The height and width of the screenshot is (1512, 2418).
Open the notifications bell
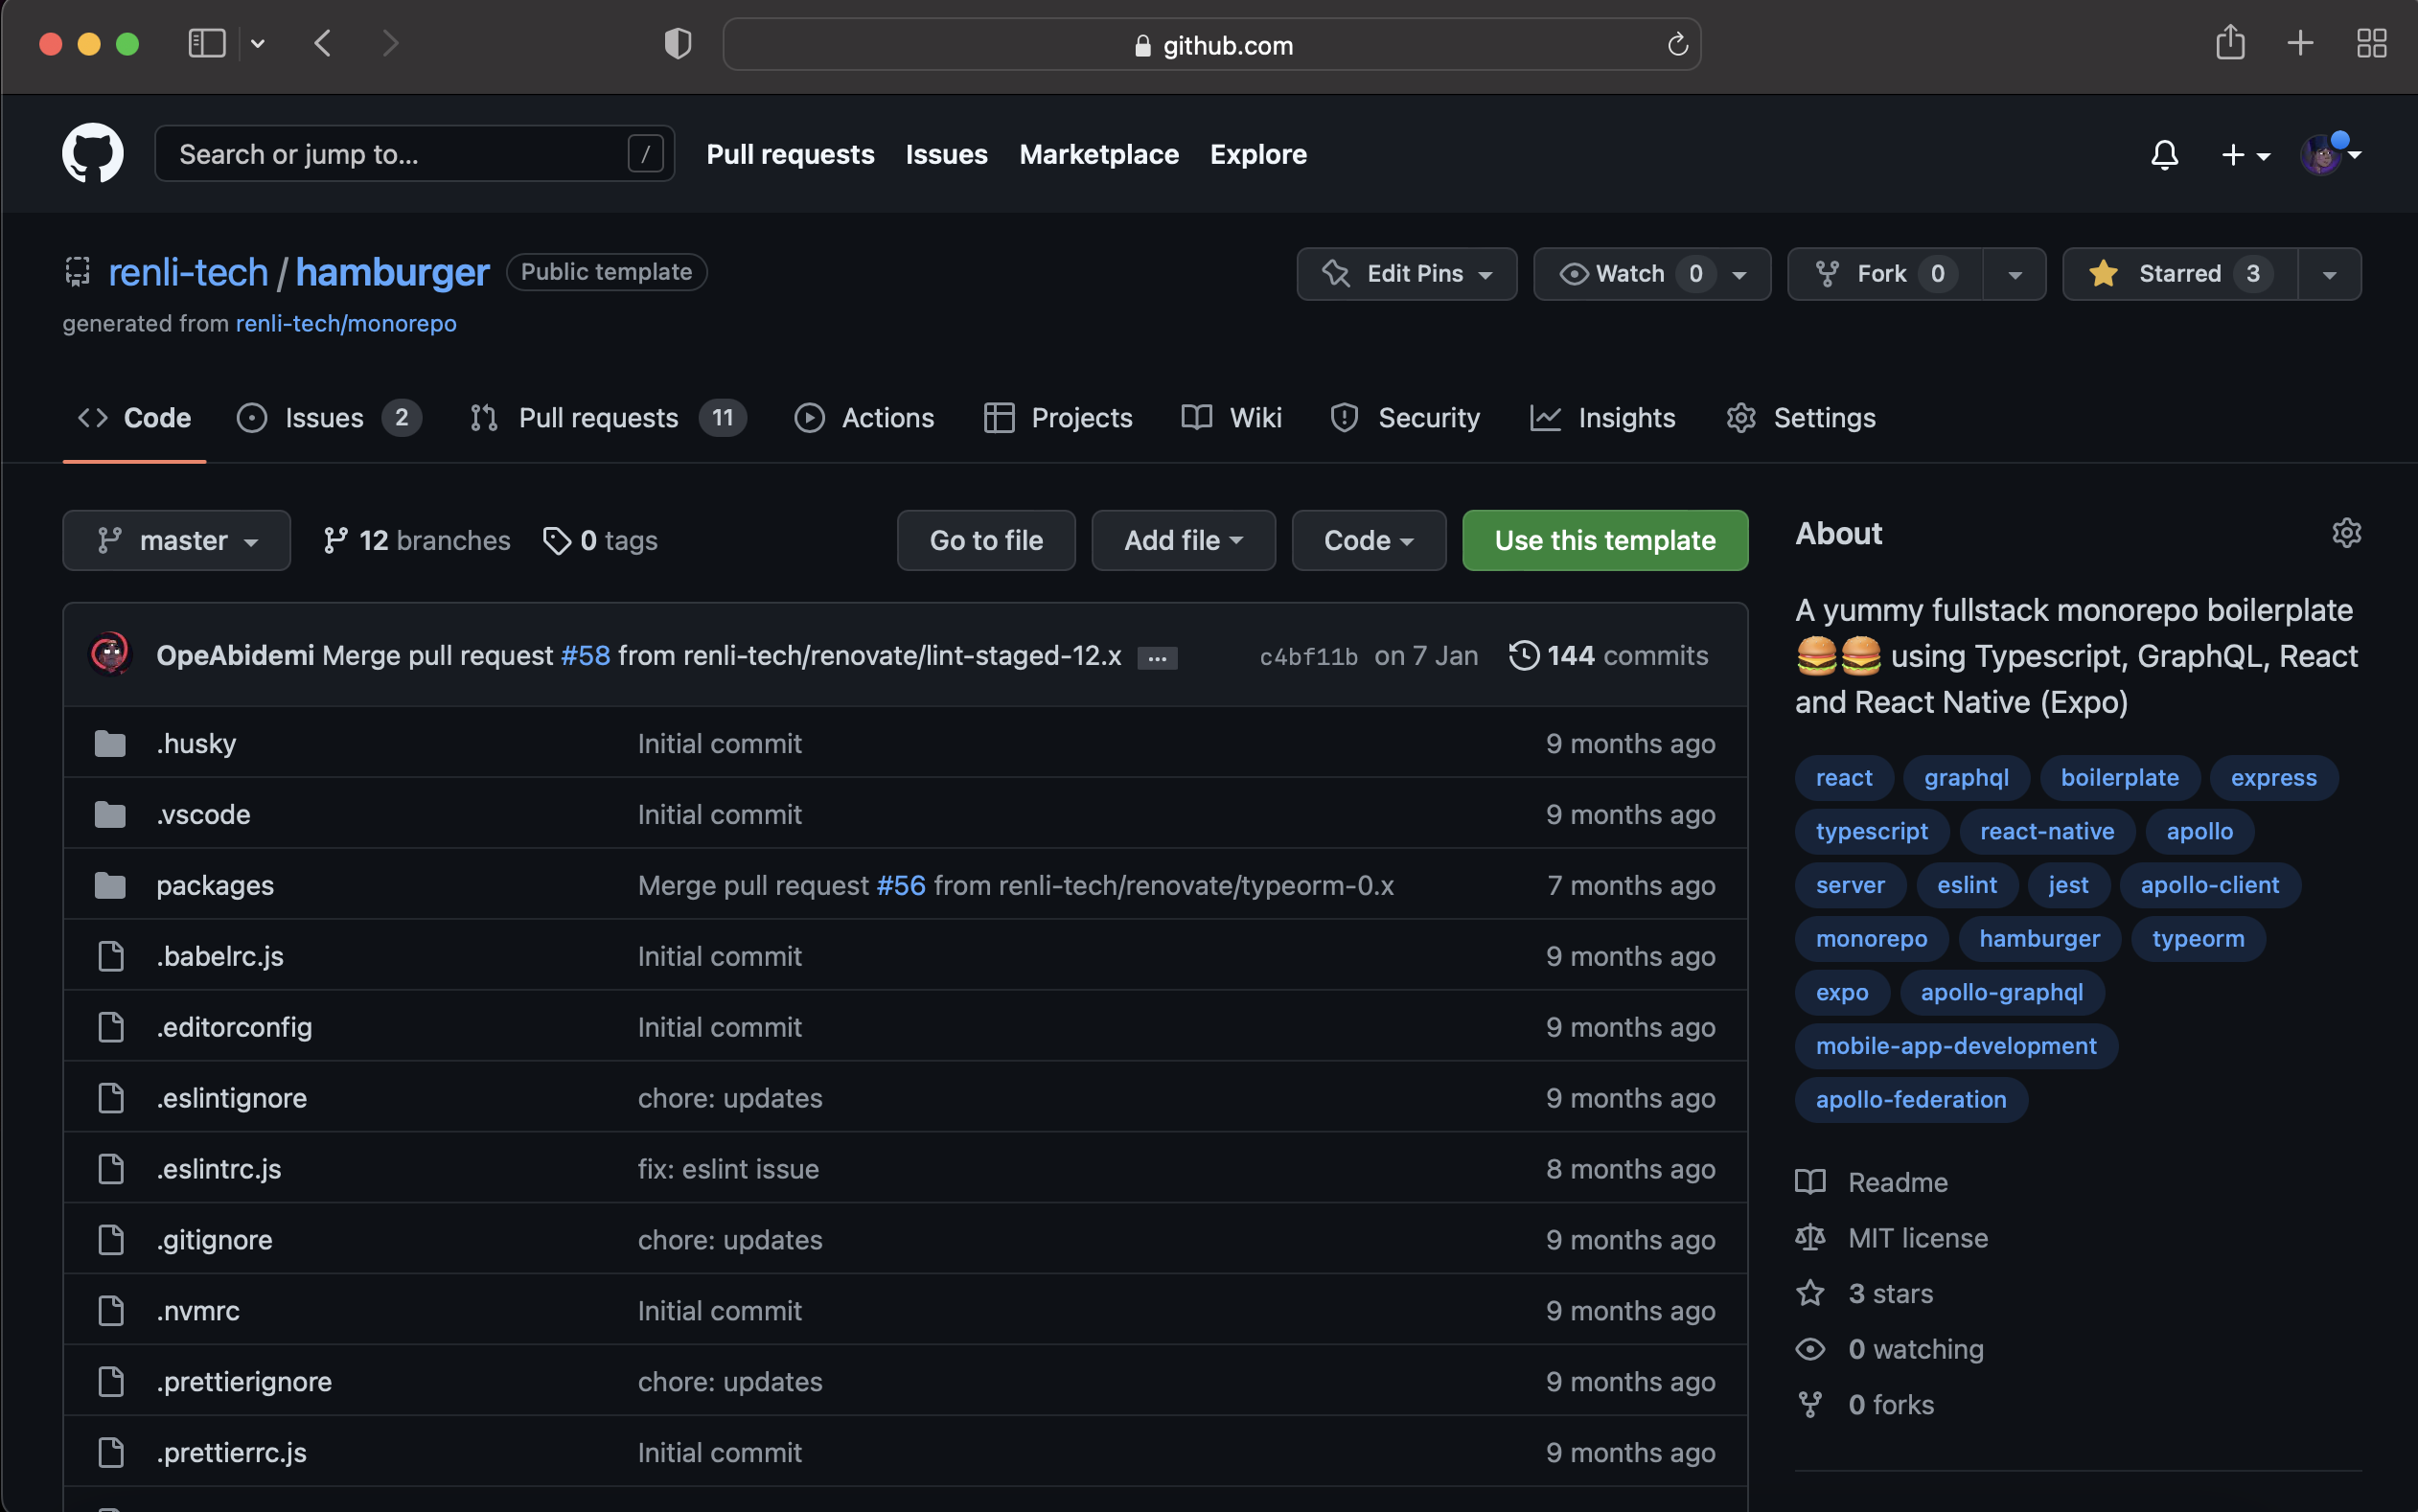pos(2165,155)
